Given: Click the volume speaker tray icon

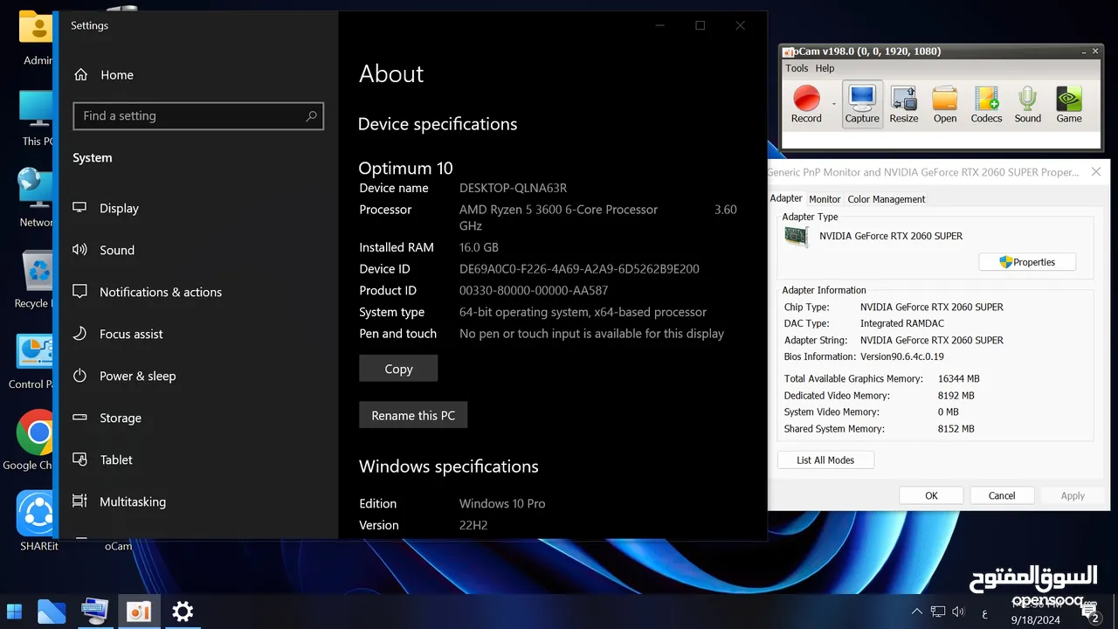Looking at the screenshot, I should coord(958,612).
